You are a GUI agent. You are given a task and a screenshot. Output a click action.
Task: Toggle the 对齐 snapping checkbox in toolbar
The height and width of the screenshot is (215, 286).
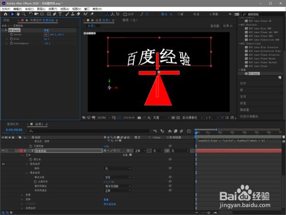(x=125, y=14)
